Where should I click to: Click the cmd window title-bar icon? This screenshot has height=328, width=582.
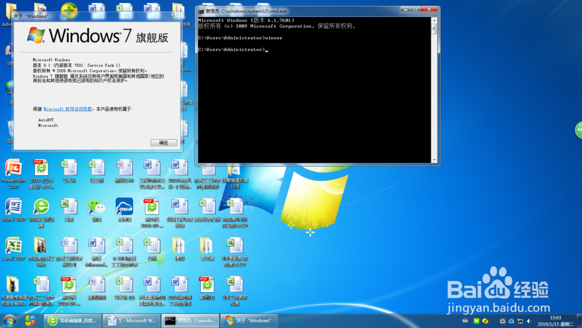(201, 12)
